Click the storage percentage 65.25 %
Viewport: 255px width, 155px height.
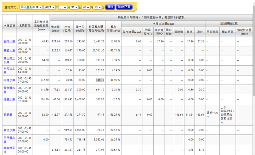pos(115,115)
